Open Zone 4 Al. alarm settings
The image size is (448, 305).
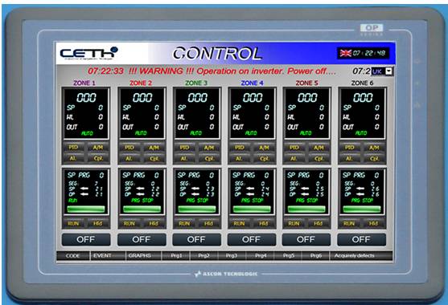239,158
